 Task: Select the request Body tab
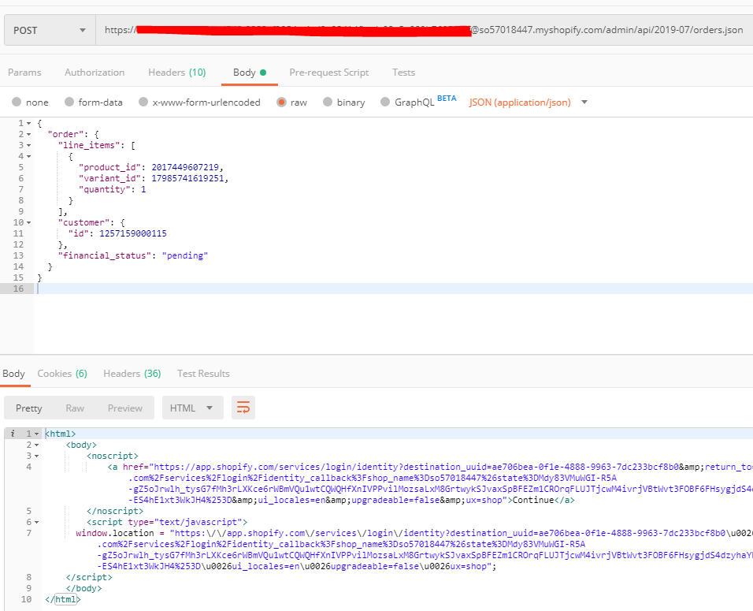(249, 73)
